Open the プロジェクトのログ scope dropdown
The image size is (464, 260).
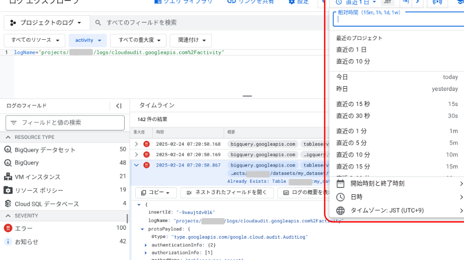(x=47, y=23)
